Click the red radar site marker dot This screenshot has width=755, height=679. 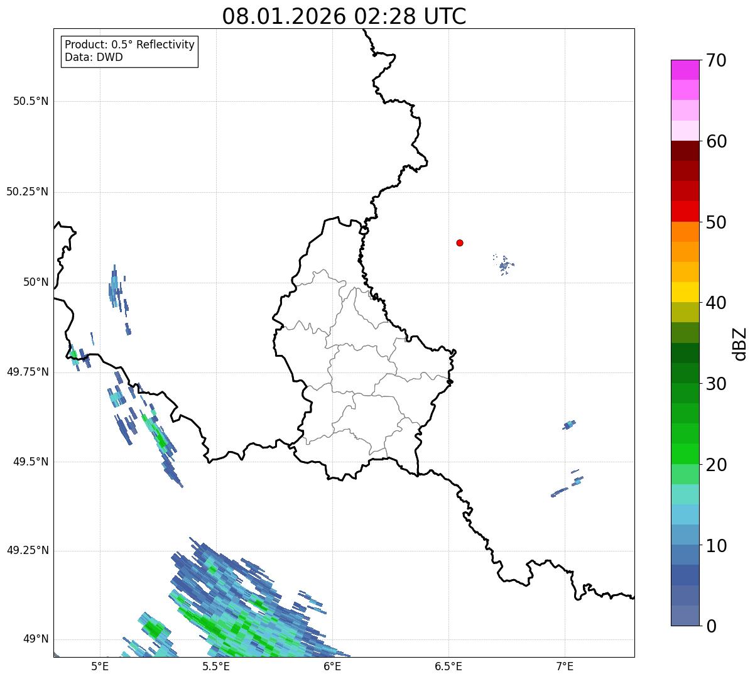pos(460,242)
